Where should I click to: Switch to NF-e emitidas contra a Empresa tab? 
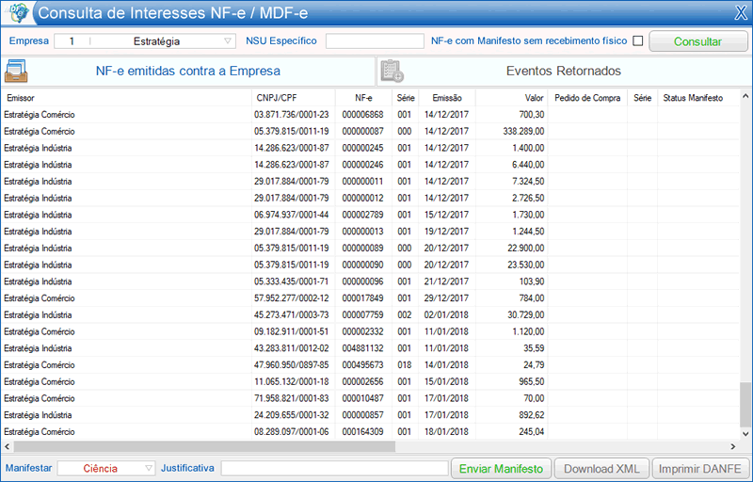click(187, 71)
